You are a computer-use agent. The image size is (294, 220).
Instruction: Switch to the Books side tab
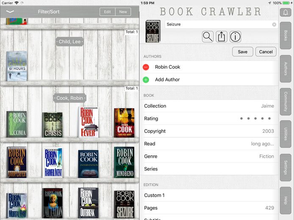286,36
